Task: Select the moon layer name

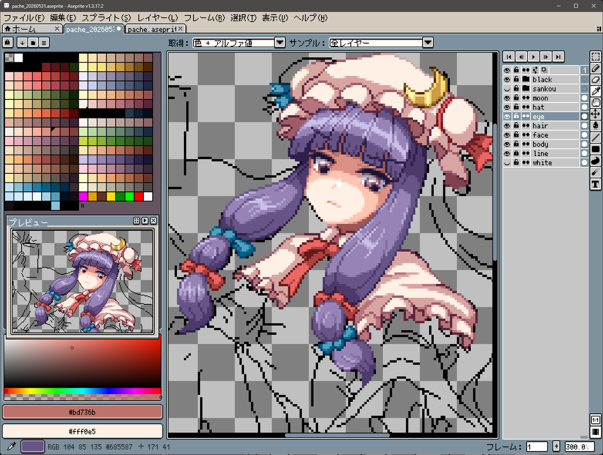Action: tap(540, 98)
